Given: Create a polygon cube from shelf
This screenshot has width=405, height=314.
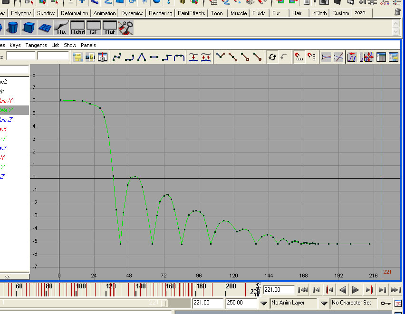Looking at the screenshot, I should (x=29, y=28).
